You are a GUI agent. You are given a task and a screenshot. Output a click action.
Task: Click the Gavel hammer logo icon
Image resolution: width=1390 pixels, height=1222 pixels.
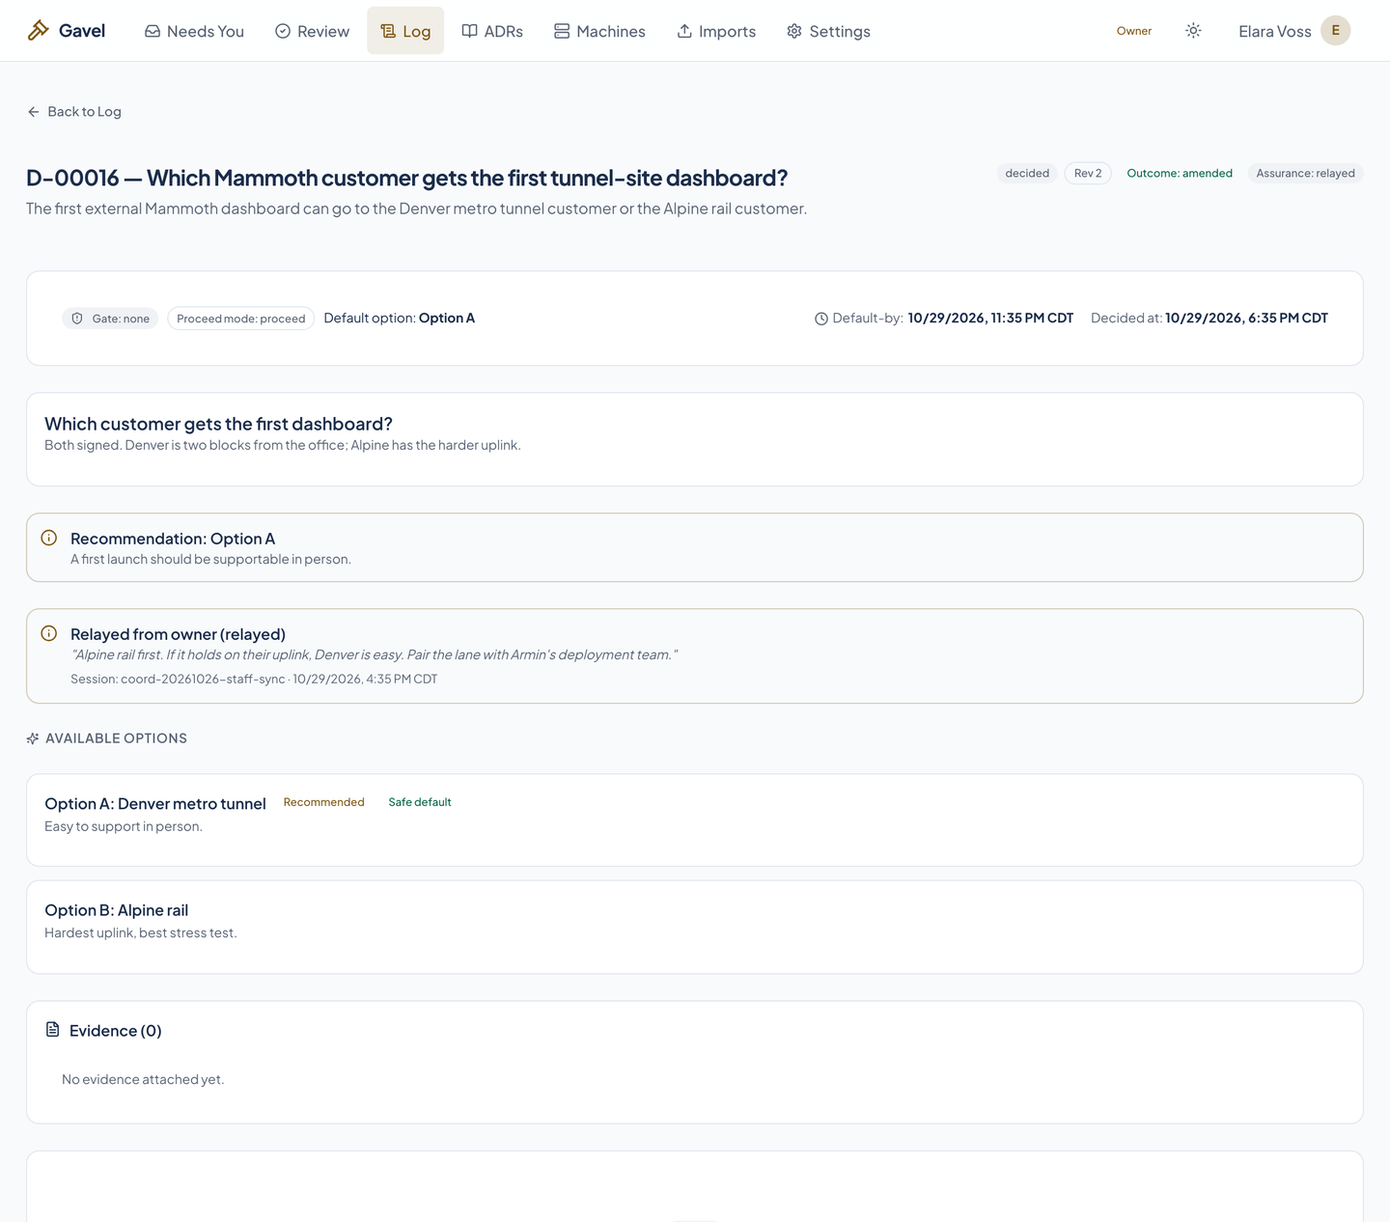[x=38, y=31]
